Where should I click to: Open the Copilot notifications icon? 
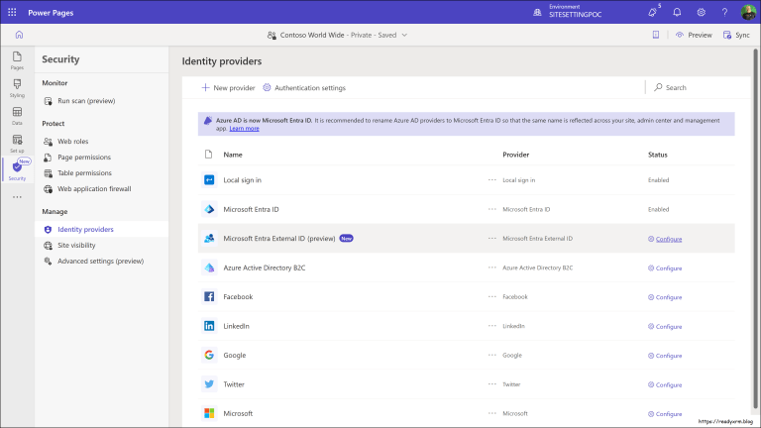(652, 13)
